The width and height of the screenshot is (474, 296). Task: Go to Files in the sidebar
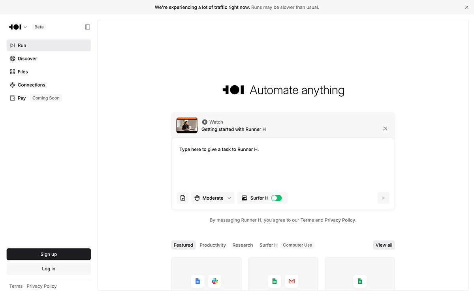[23, 72]
